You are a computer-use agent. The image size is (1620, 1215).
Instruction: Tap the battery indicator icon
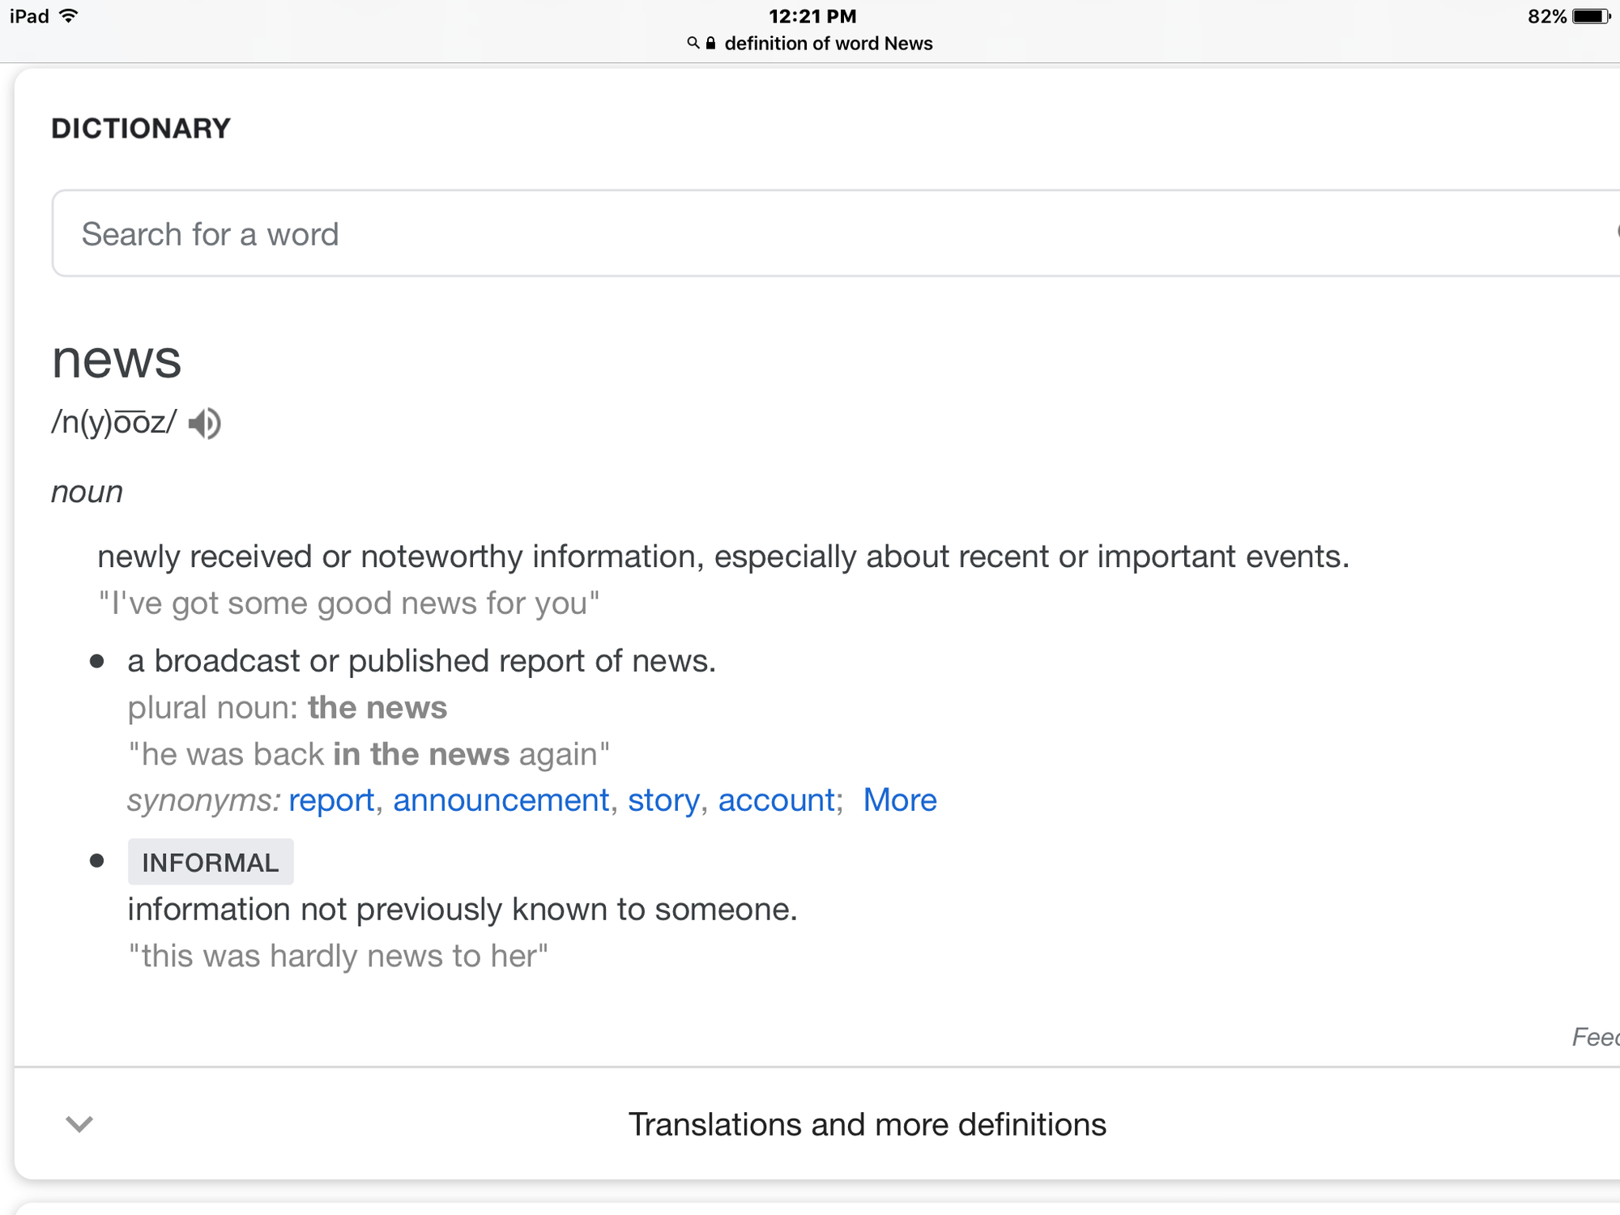click(x=1590, y=16)
